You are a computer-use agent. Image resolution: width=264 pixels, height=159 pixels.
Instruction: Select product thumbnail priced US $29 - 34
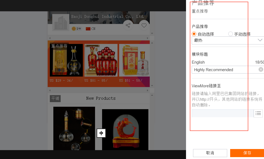coord(66,60)
